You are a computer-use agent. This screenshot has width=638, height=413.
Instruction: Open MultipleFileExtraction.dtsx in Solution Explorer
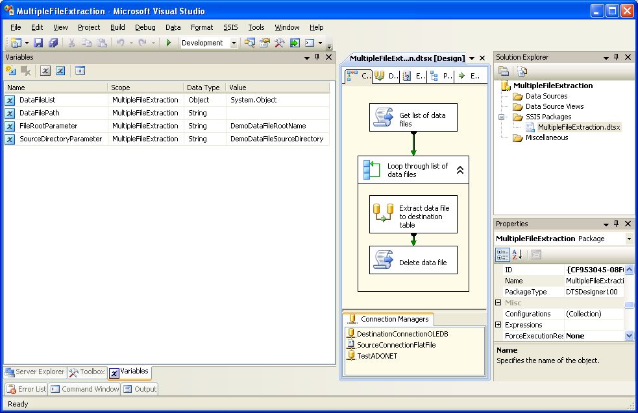click(x=578, y=127)
